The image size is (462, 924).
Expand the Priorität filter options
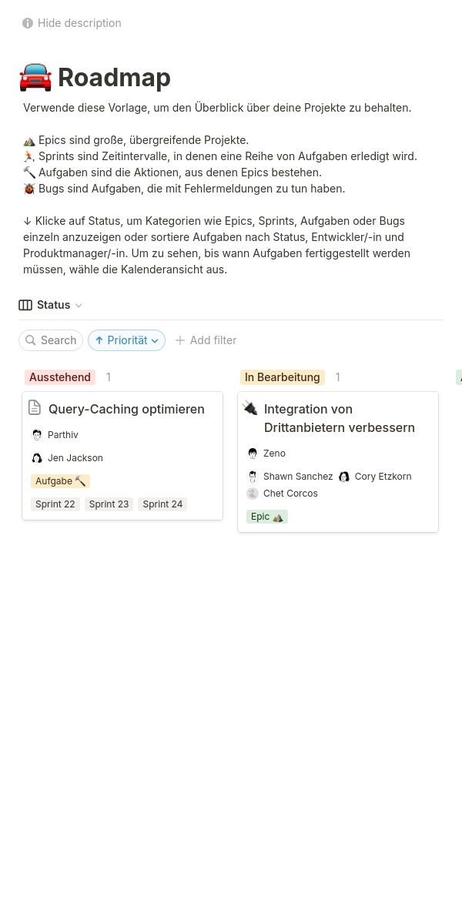coord(155,340)
